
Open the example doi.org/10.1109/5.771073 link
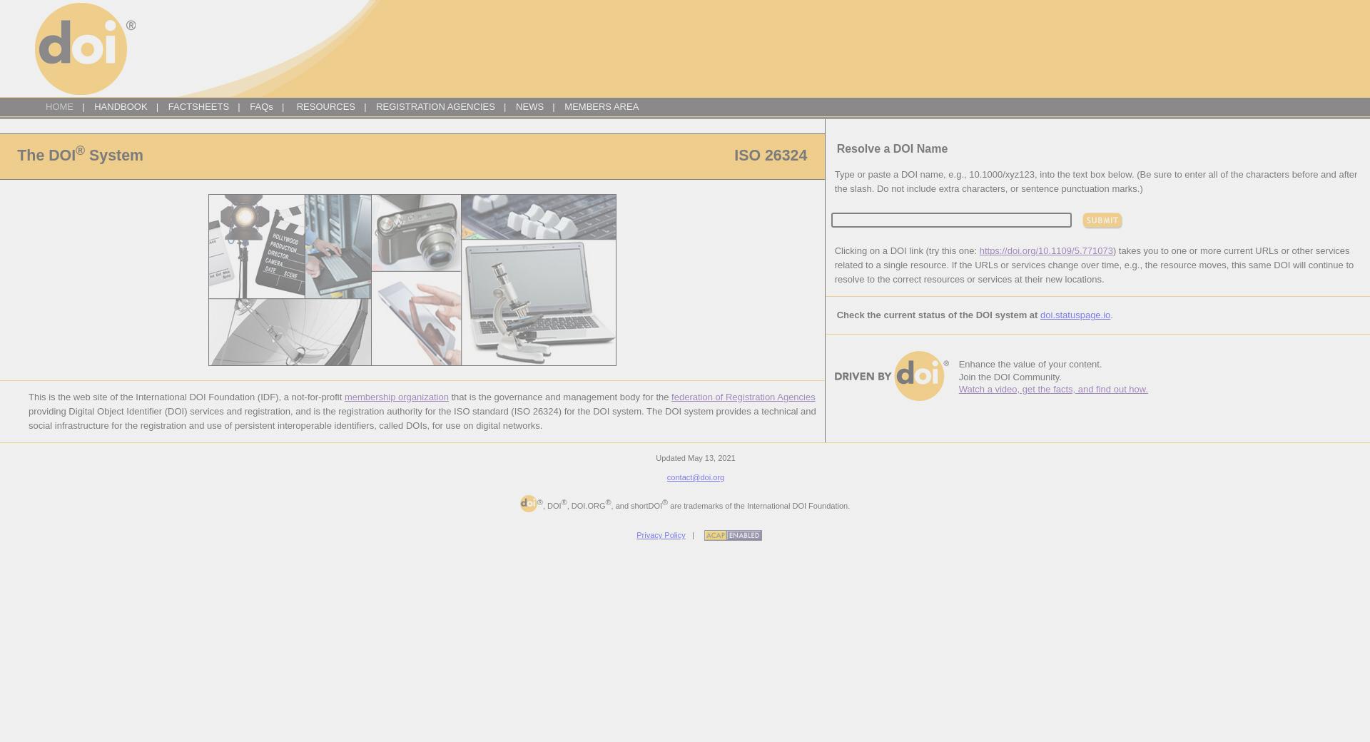point(1046,251)
